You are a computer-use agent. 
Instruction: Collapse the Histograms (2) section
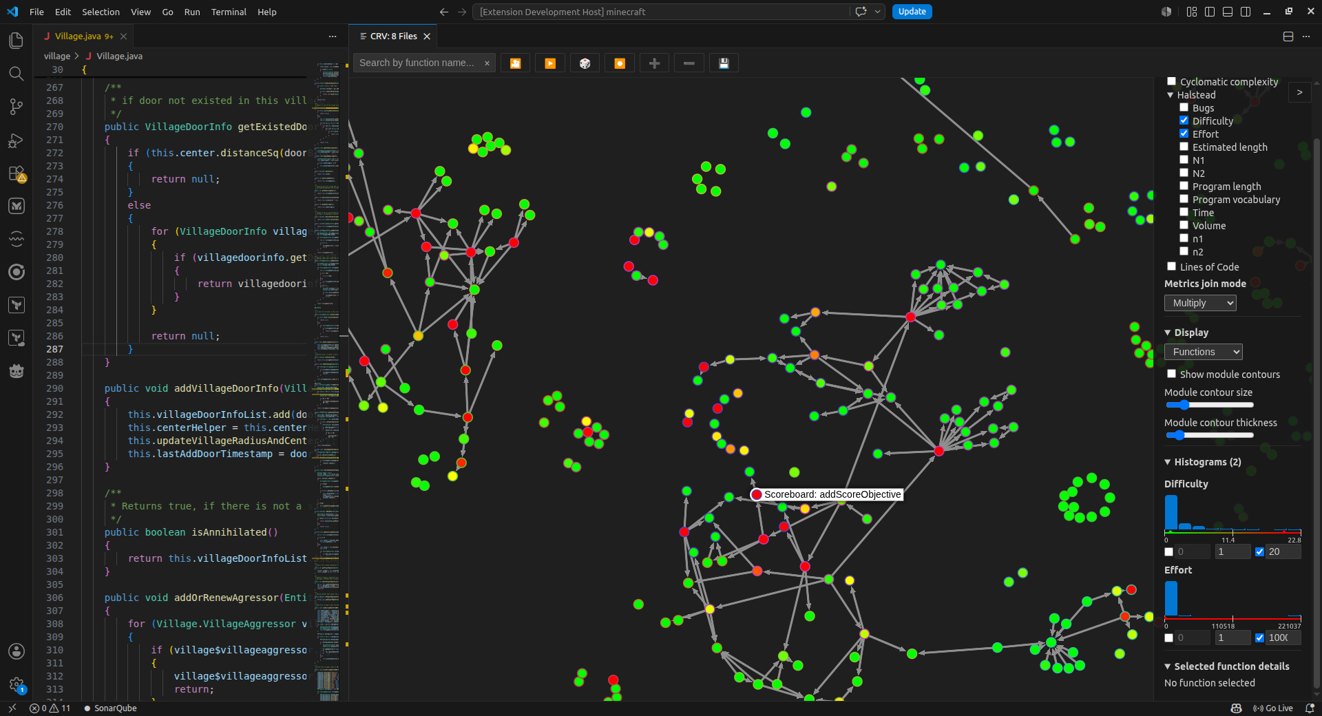(x=1168, y=462)
